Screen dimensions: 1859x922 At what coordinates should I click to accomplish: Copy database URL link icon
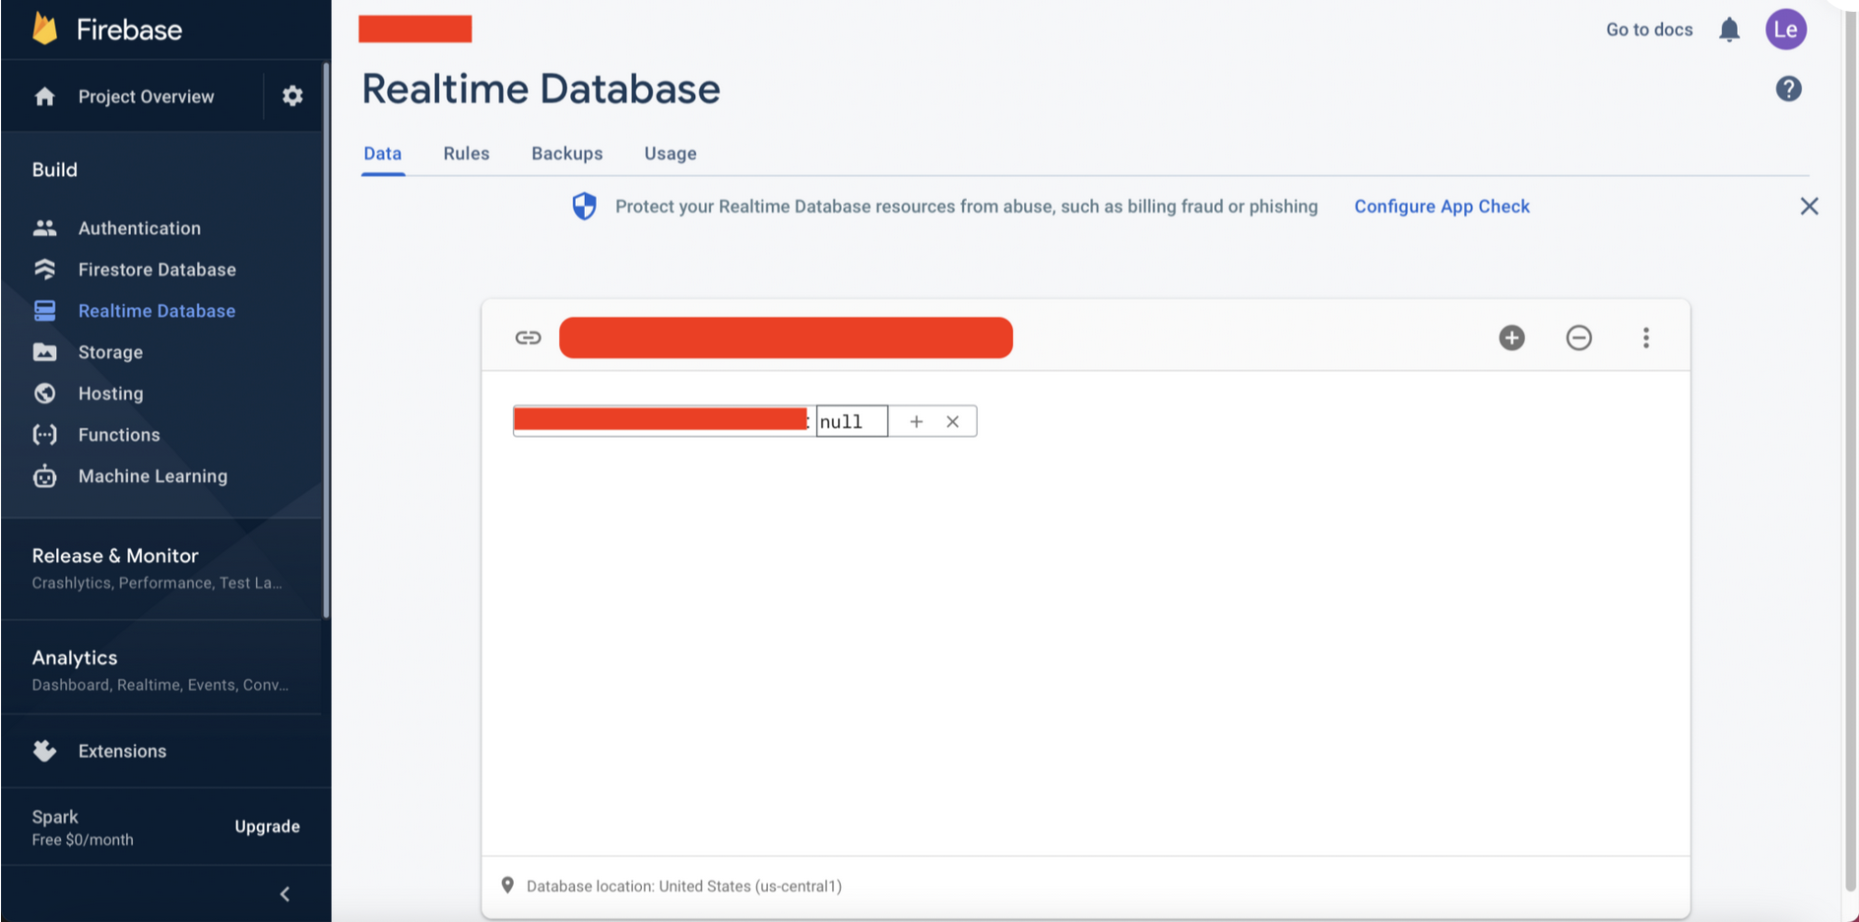click(x=528, y=338)
